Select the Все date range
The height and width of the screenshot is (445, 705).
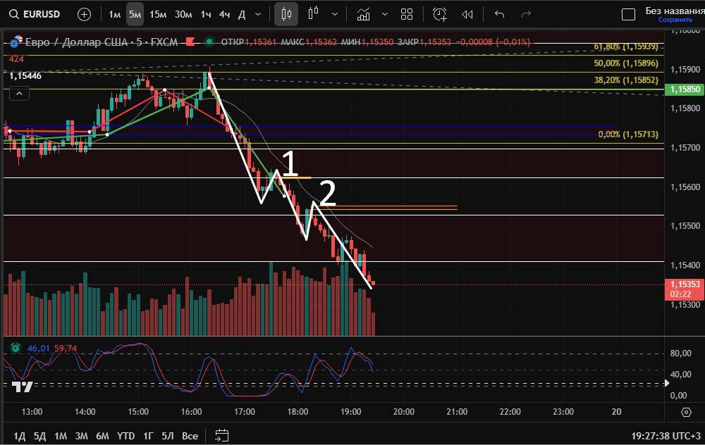(x=190, y=436)
